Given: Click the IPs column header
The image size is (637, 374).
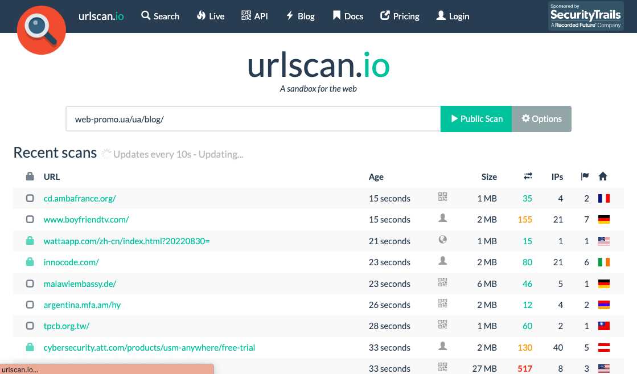Looking at the screenshot, I should click(557, 176).
